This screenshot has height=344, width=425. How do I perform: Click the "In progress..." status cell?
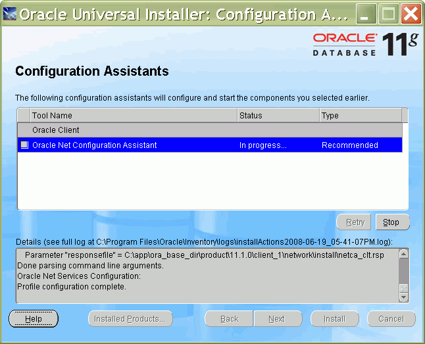pyautogui.click(x=263, y=145)
